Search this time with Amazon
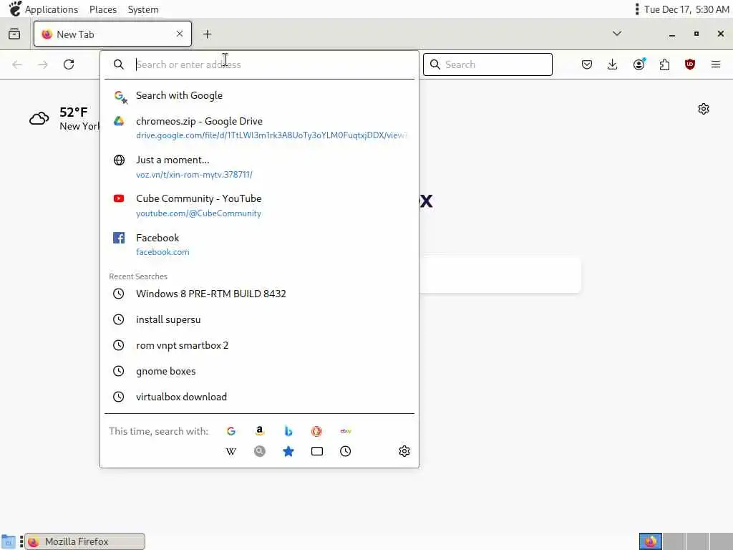 coord(260,431)
